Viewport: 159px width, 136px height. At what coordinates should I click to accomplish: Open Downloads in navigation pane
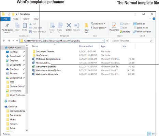[13, 56]
